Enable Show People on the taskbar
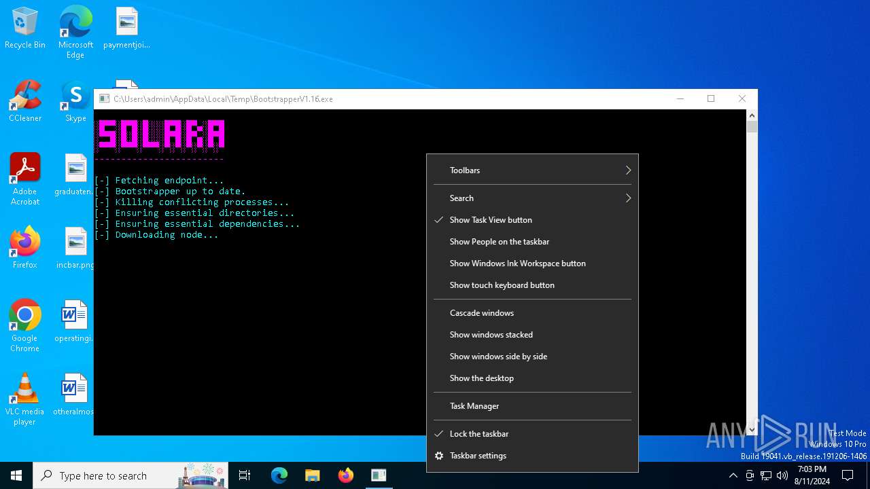Screen dimensions: 870x489 (533, 242)
